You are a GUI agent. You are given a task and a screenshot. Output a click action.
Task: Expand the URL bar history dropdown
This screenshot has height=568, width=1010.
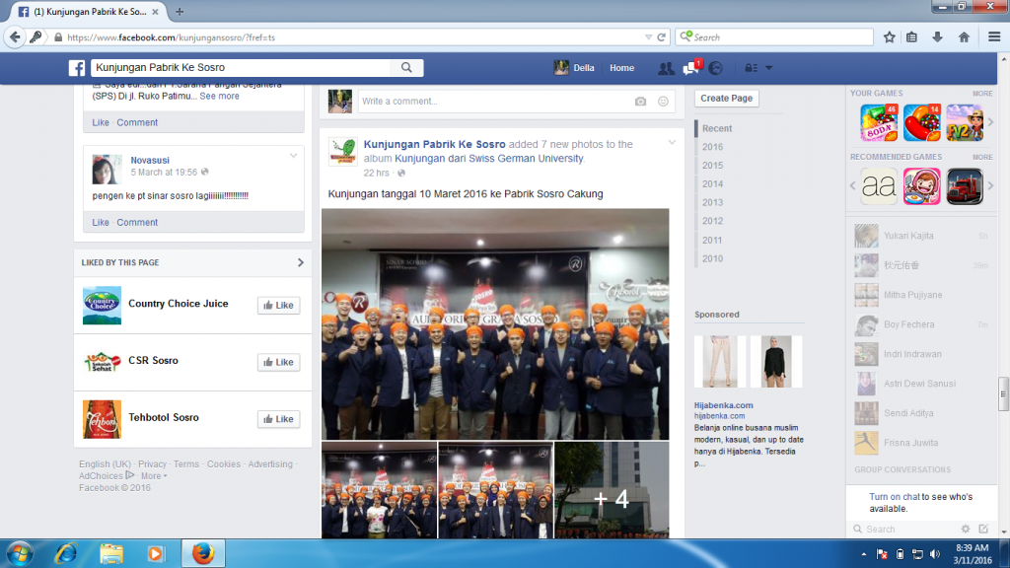click(648, 37)
